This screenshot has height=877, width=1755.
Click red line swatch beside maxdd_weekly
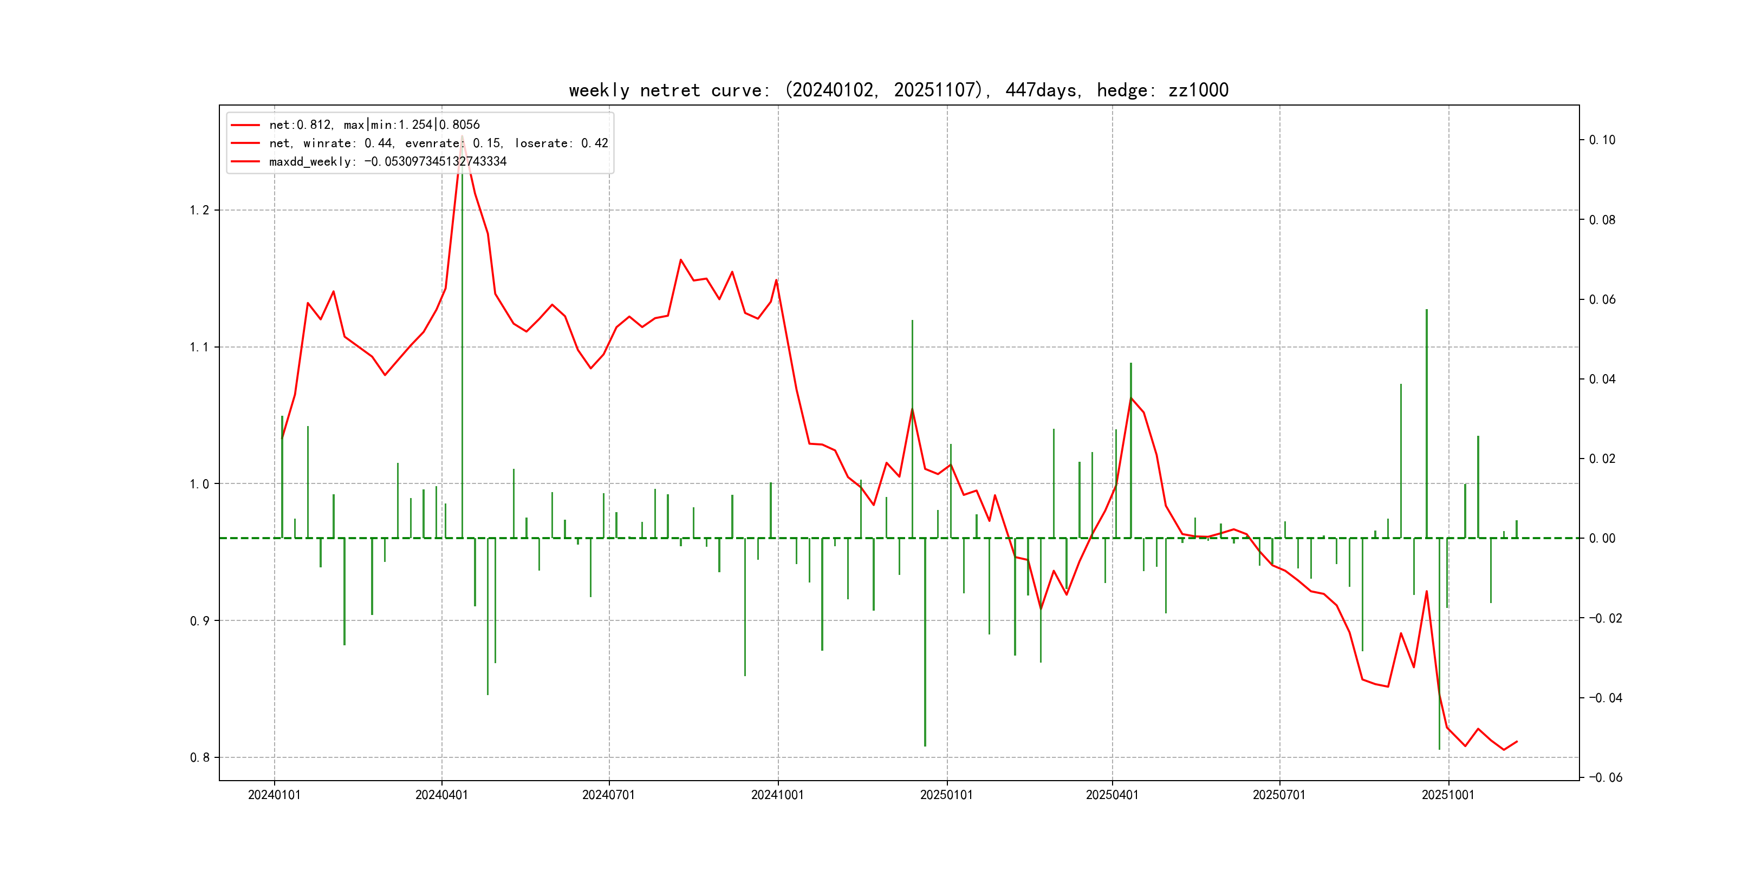point(245,161)
